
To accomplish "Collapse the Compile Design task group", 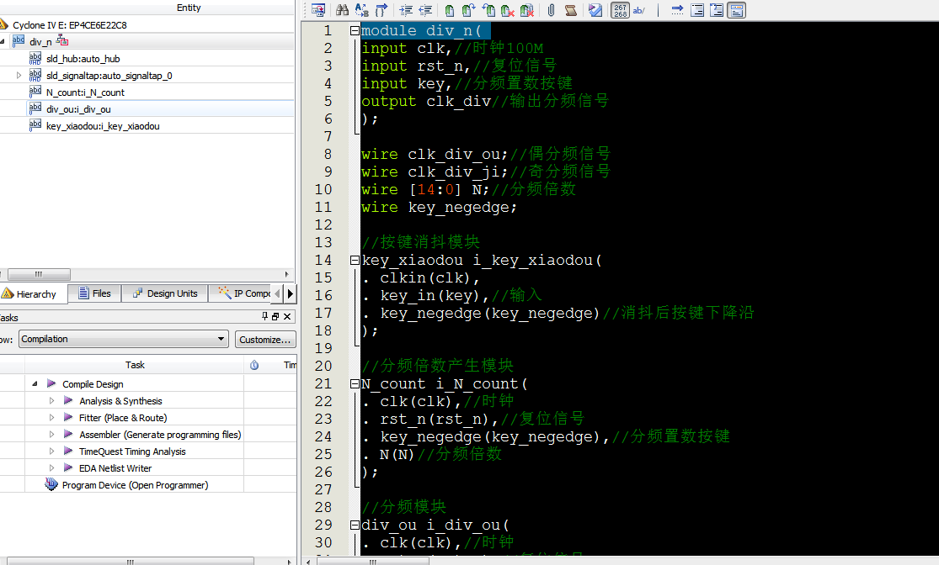I will (x=35, y=384).
